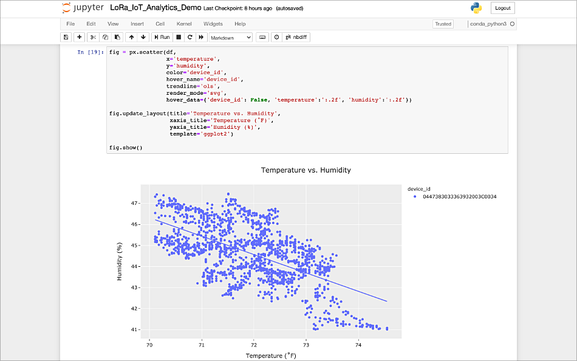The height and width of the screenshot is (361, 577).
Task: Insert a new cell with the plus icon
Action: pos(78,37)
